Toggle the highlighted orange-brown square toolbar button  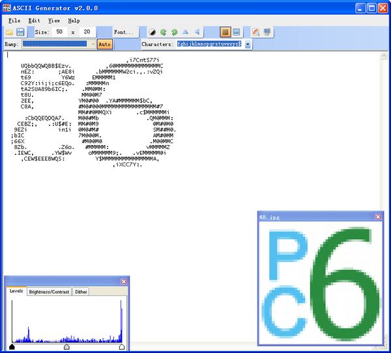(225, 32)
